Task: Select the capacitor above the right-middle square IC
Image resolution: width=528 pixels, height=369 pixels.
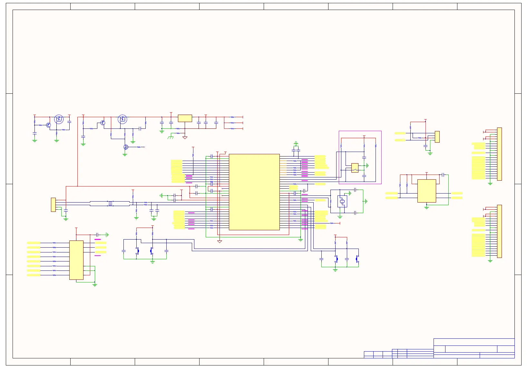Action: point(444,175)
